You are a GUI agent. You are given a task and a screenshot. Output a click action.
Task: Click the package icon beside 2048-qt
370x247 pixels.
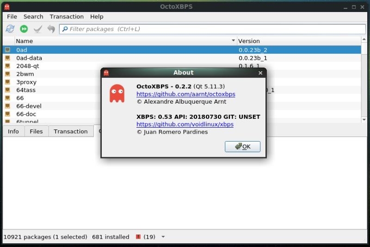click(7, 66)
